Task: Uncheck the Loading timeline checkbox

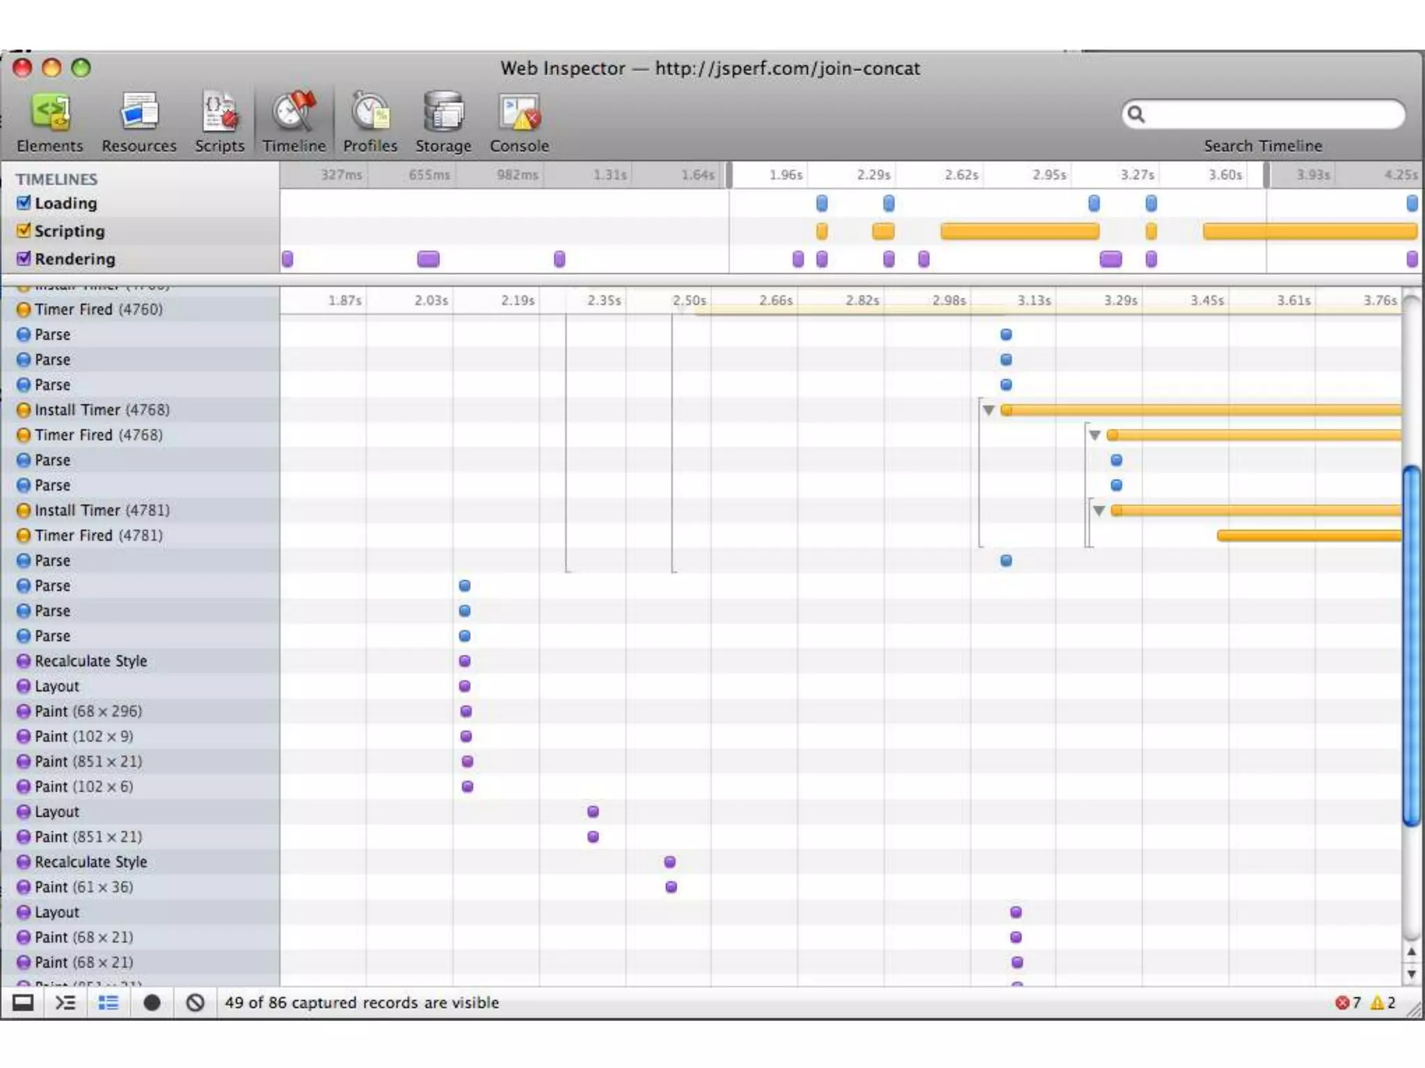Action: 24,203
